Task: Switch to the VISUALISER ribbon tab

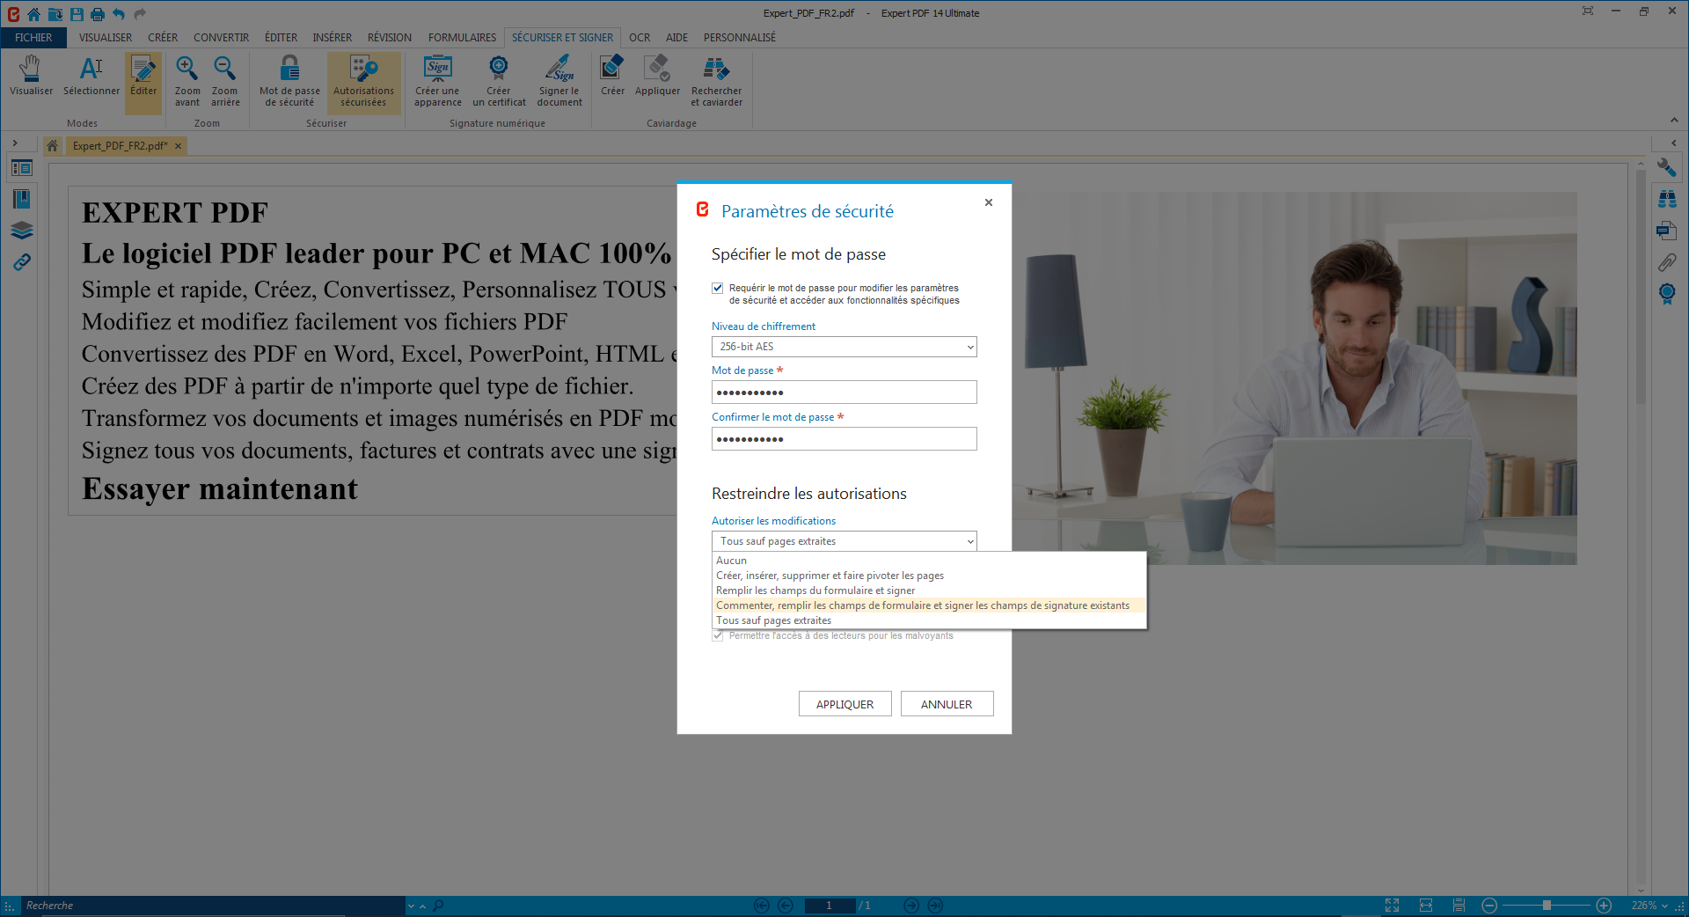Action: click(x=106, y=38)
